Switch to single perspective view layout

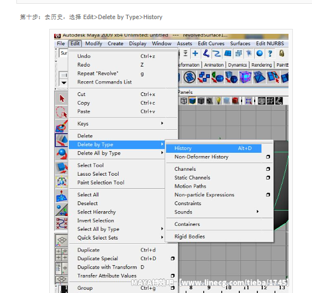pyautogui.click(x=62, y=241)
